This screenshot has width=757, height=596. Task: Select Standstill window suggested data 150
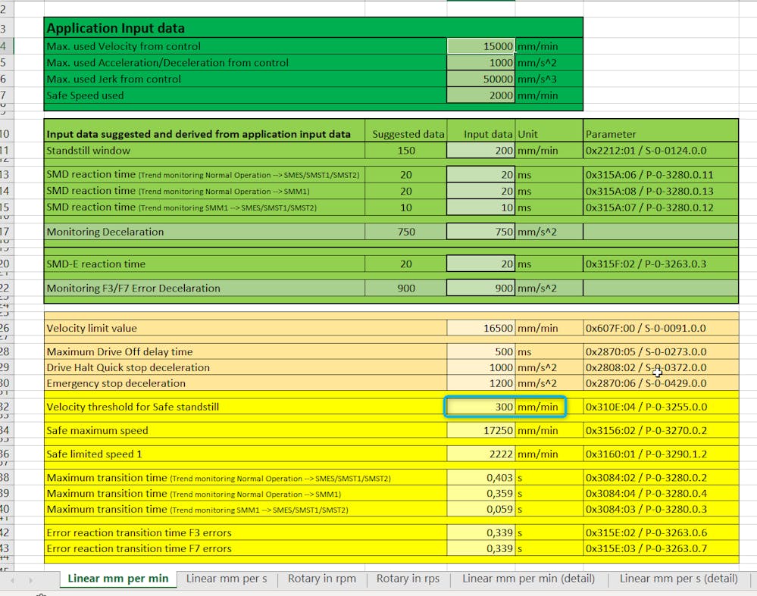pos(406,151)
